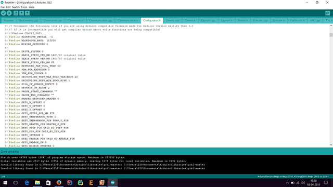Image resolution: width=333 pixels, height=187 pixels.
Task: Click the line 'EXTRUDER_FAN_COOL_TEMP 50'
Action: [35, 66]
